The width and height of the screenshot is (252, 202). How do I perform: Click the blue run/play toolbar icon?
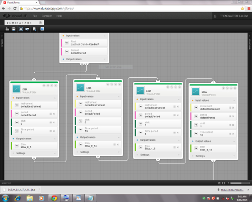tap(42, 29)
